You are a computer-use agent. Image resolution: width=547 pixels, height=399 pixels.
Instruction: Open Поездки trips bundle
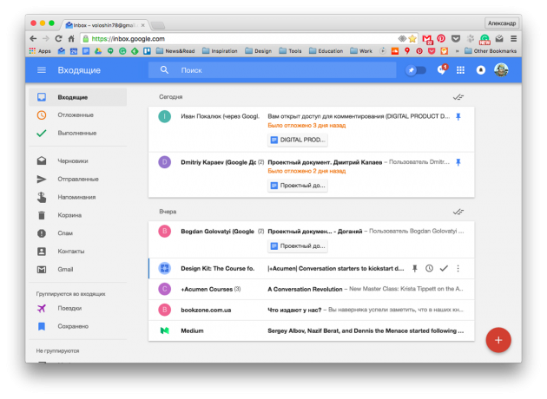[x=78, y=309]
